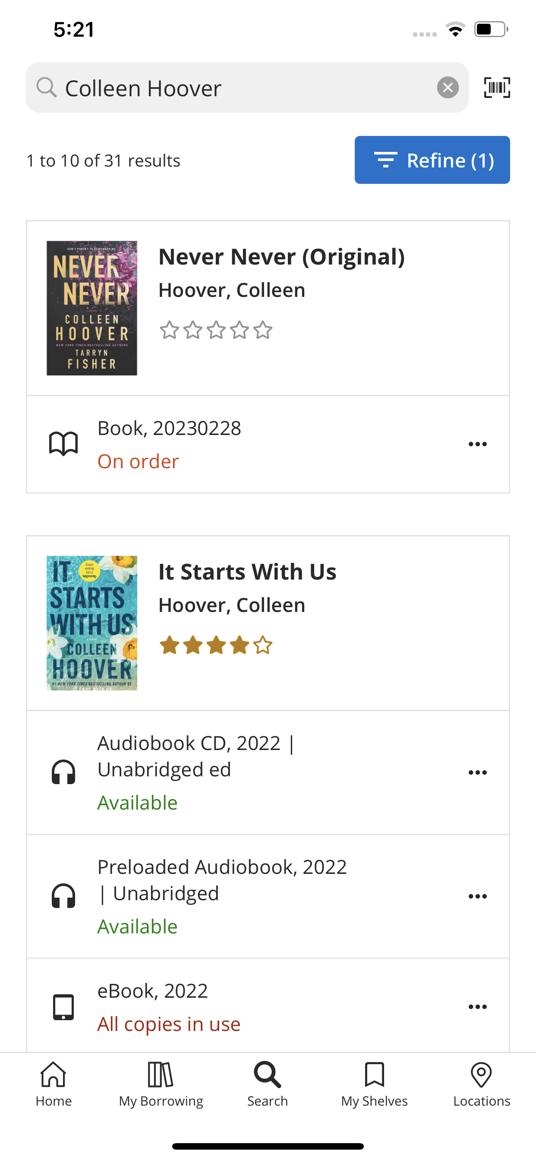Rate It Starts With Us using stars
The height and width of the screenshot is (1160, 536).
tap(216, 645)
